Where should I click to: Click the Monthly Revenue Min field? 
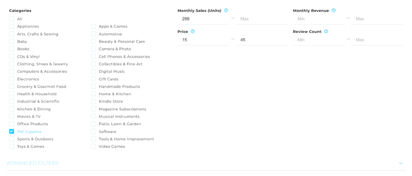point(319,19)
